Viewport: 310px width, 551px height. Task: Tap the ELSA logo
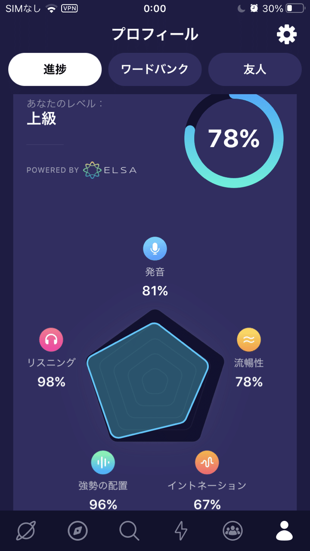(x=110, y=170)
